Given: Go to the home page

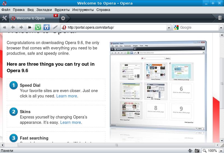Looking at the screenshot, I should (x=47, y=27).
